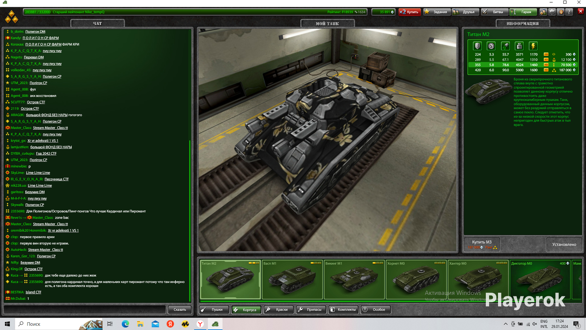This screenshot has height=330, width=586.
Task: Open File Explorer from the taskbar
Action: pos(140,324)
